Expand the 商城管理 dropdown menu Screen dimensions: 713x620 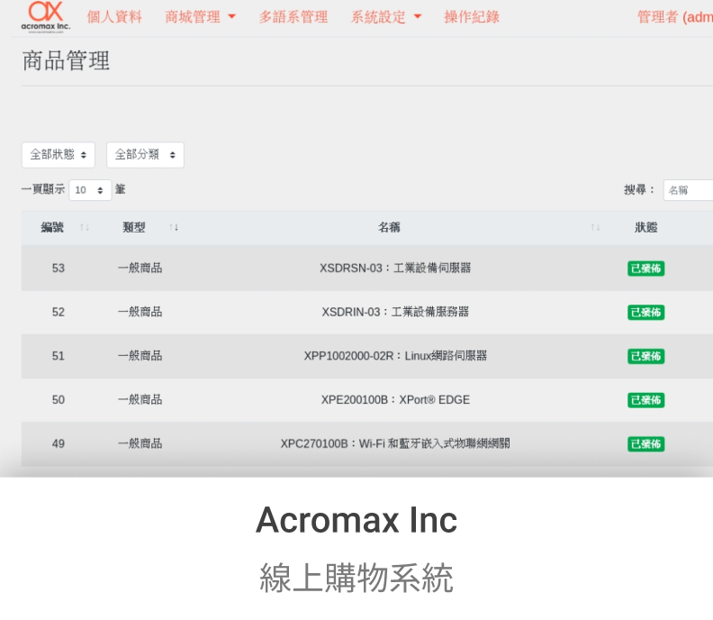pos(200,17)
